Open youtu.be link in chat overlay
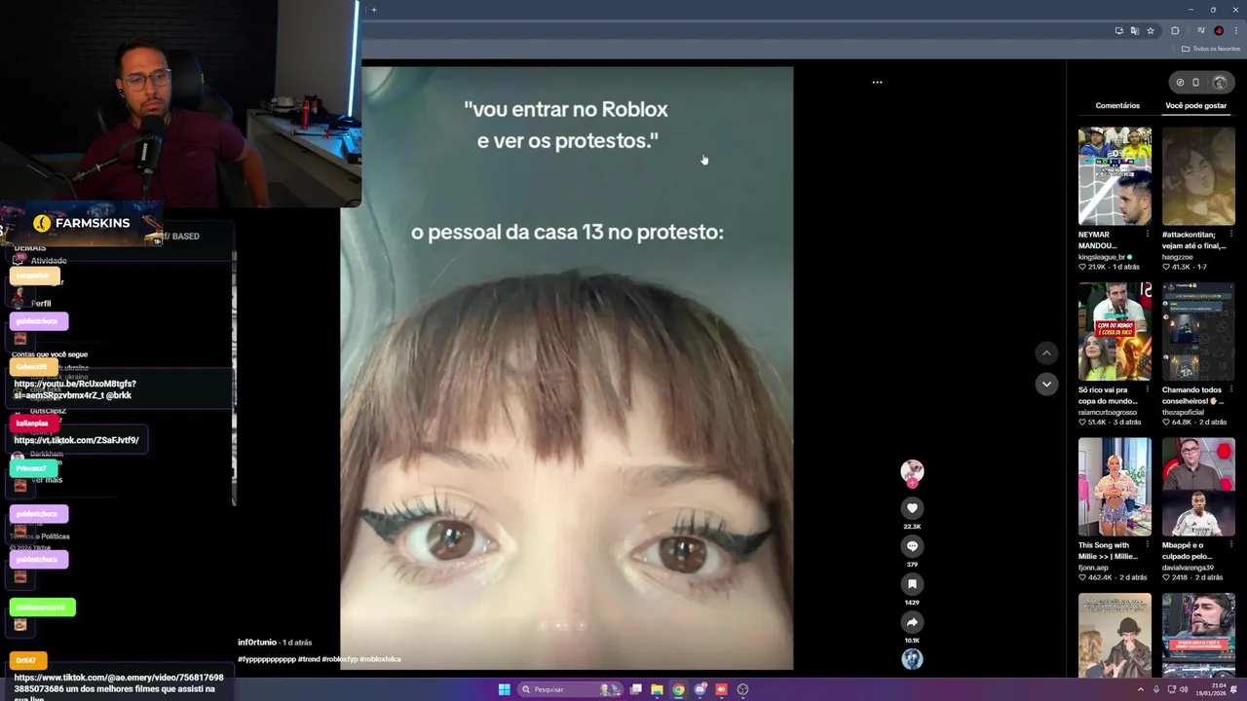Image resolution: width=1247 pixels, height=701 pixels. click(75, 389)
